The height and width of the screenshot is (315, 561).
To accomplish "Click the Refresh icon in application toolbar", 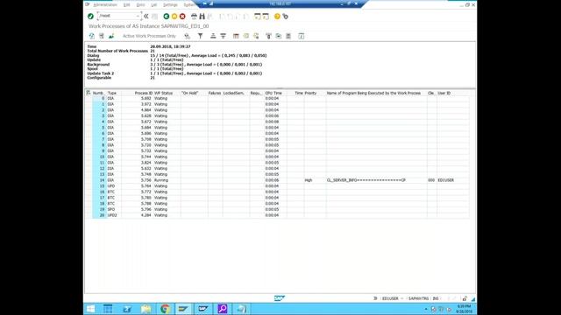I will point(91,36).
